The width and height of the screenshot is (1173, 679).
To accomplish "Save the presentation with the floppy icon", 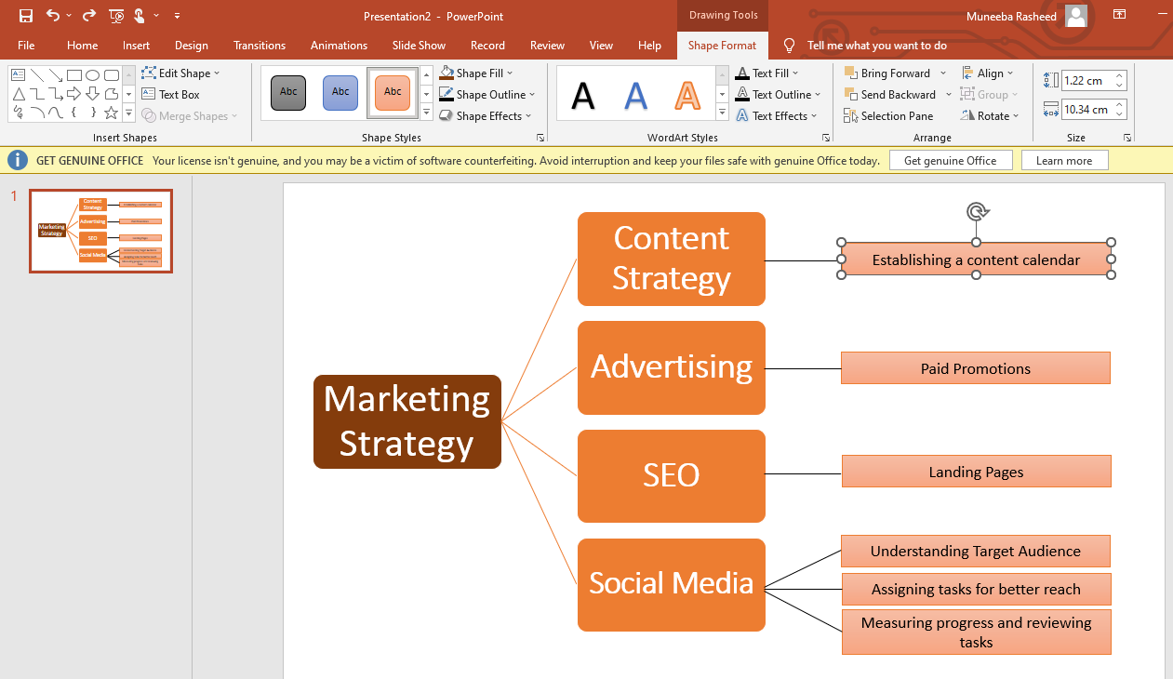I will pos(26,16).
